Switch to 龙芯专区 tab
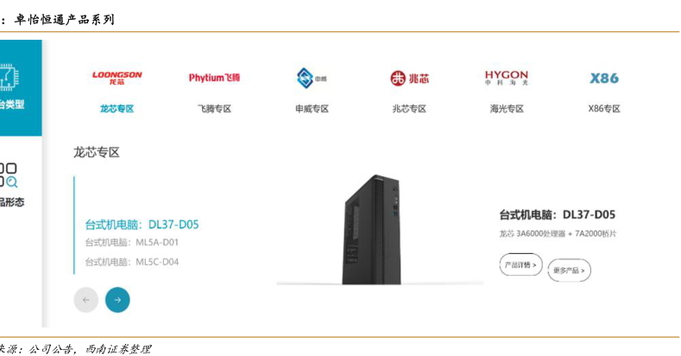 point(117,109)
